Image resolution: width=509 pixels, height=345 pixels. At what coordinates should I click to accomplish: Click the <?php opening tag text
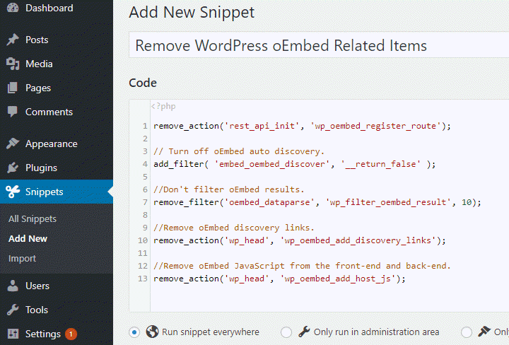pos(163,106)
